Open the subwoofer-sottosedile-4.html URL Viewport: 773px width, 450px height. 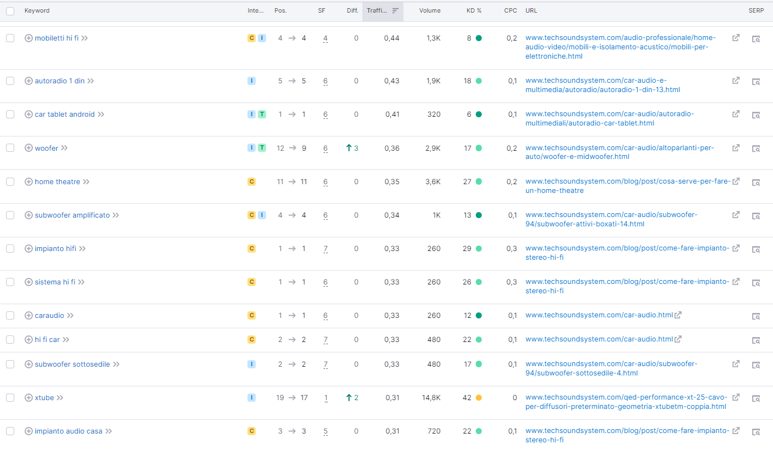(612, 368)
